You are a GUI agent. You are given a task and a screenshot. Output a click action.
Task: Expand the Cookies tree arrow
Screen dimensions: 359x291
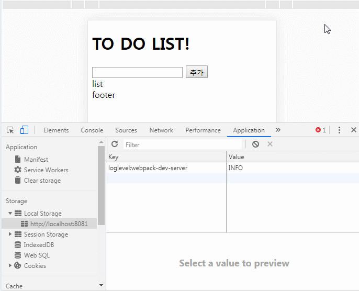pyautogui.click(x=10, y=265)
